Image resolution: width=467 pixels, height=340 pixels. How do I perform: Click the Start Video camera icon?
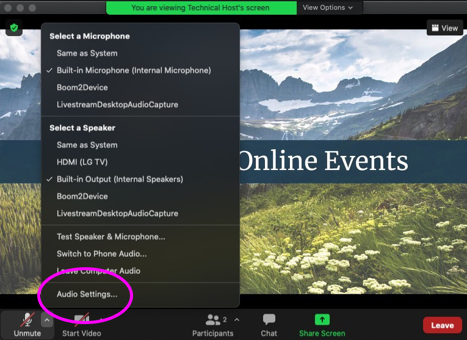tap(82, 320)
